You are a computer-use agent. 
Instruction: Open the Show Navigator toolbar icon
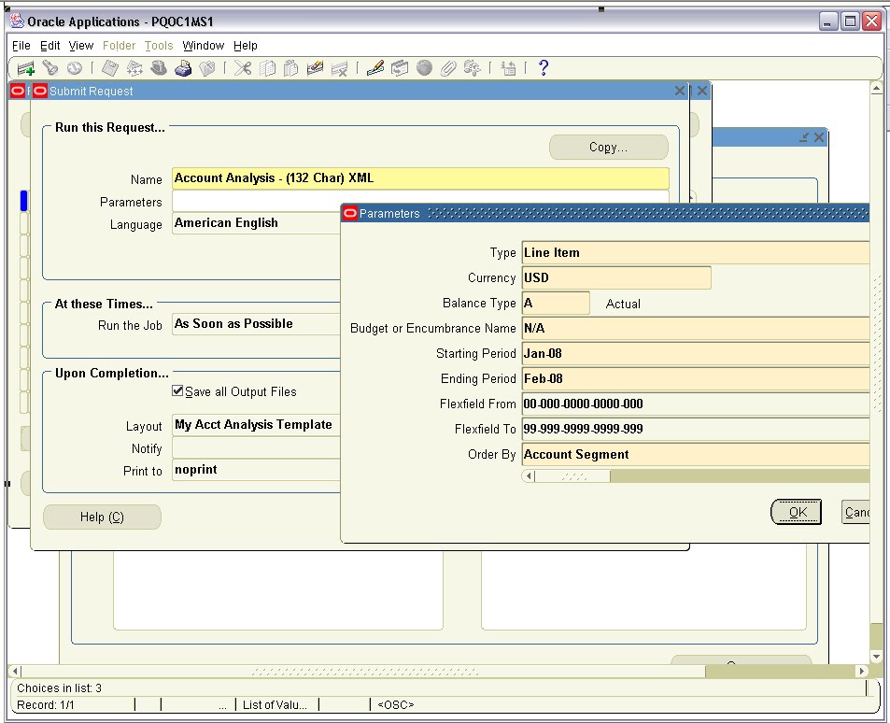point(76,67)
